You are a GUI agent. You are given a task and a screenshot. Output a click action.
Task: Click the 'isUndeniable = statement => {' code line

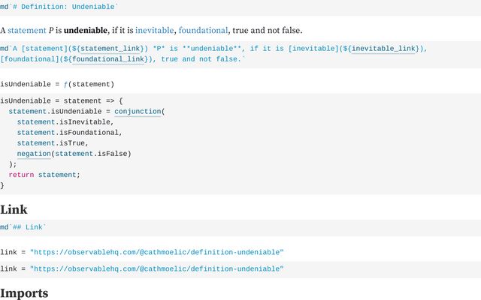pyautogui.click(x=62, y=101)
